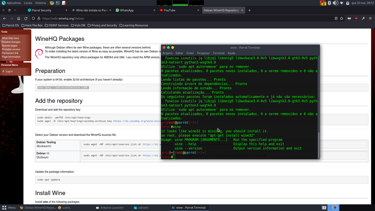Open the Wi-Fi network indicator

point(342,3)
